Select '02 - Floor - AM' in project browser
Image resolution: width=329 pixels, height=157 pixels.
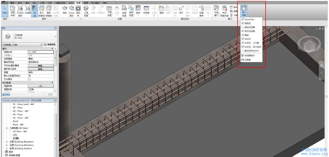click(x=21, y=111)
